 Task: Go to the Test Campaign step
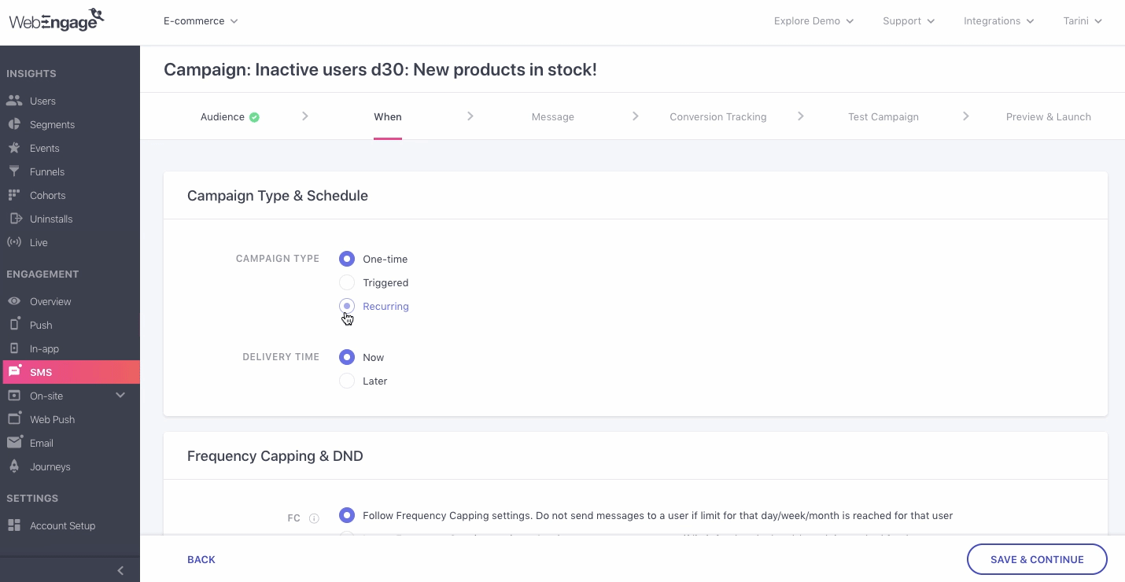pyautogui.click(x=883, y=116)
